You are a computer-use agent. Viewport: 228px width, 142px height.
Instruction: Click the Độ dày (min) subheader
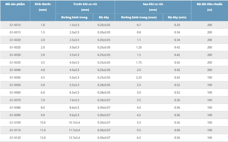(177, 17)
